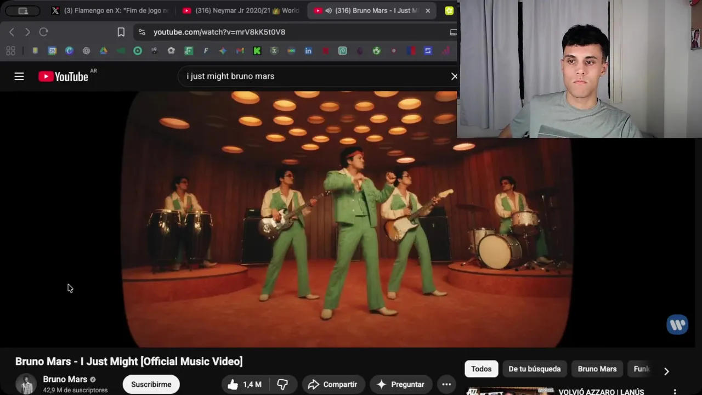Open the Bruno Mars channel name link
The width and height of the screenshot is (702, 395).
[x=65, y=379]
